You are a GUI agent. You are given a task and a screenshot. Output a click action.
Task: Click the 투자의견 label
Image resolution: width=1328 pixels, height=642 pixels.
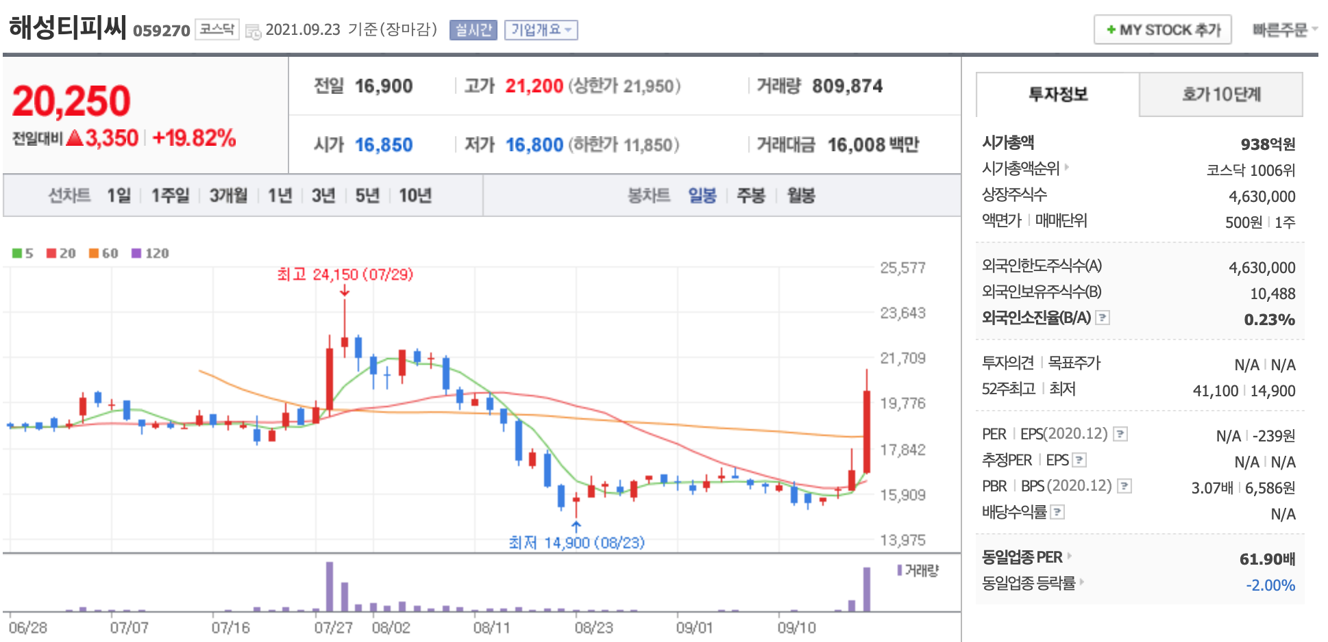[x=1008, y=363]
